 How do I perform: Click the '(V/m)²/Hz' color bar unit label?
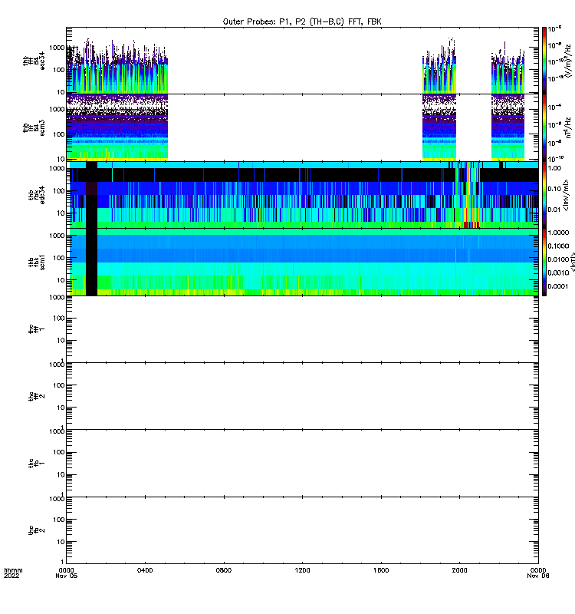(x=568, y=60)
